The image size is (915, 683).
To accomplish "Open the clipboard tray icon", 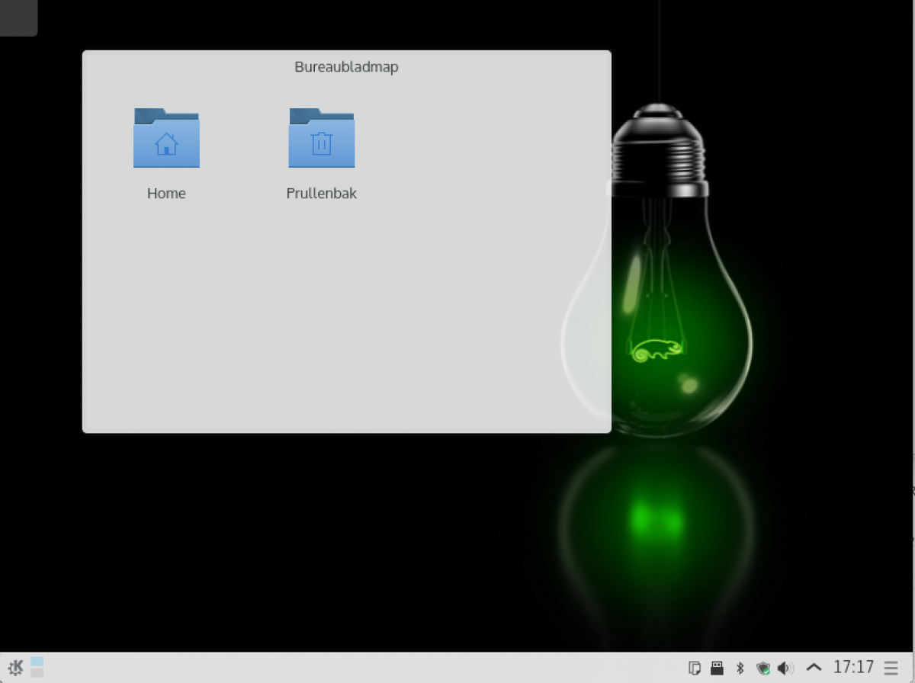I will tap(694, 669).
